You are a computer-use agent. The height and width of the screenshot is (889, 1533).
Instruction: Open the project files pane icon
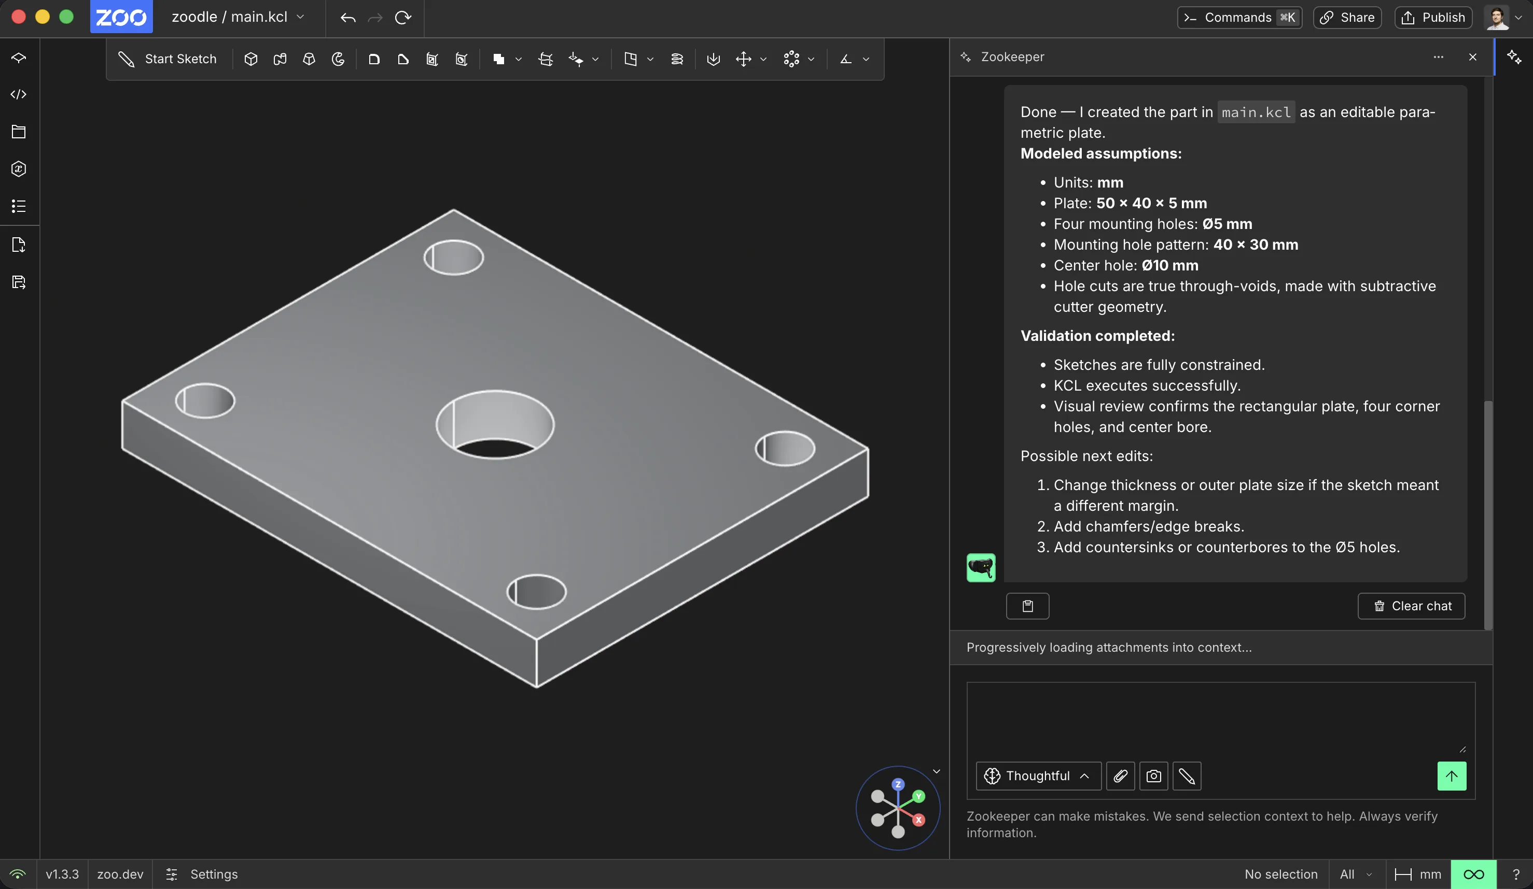tap(19, 131)
